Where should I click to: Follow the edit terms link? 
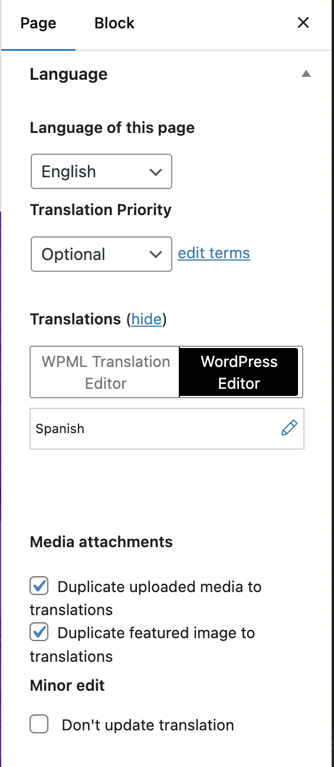pyautogui.click(x=214, y=253)
